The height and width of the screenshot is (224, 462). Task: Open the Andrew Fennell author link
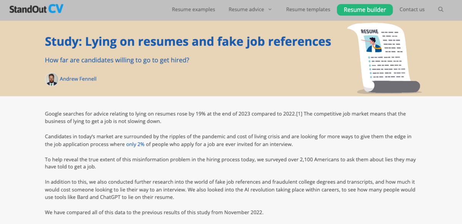coord(78,79)
